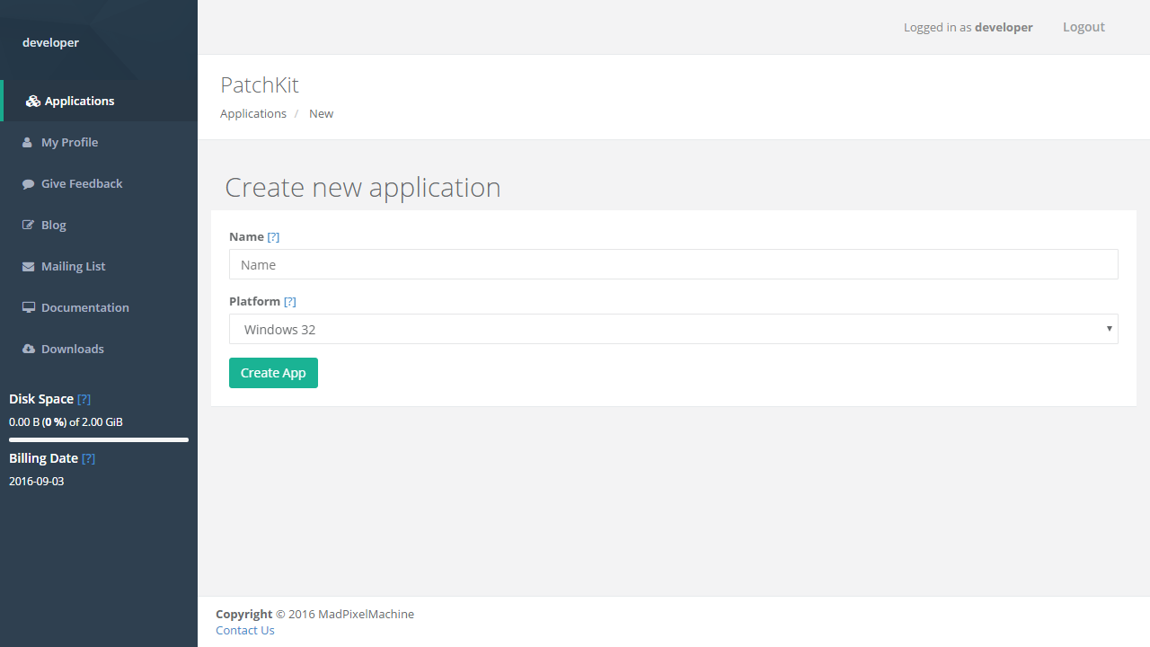This screenshot has width=1150, height=647.
Task: Click the Logout link
Action: point(1084,27)
